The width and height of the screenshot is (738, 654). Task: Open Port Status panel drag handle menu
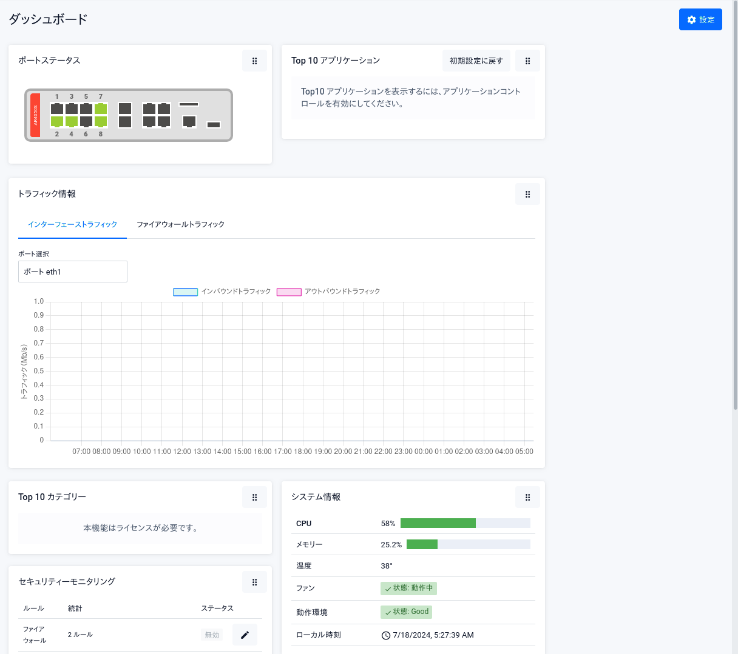click(254, 61)
